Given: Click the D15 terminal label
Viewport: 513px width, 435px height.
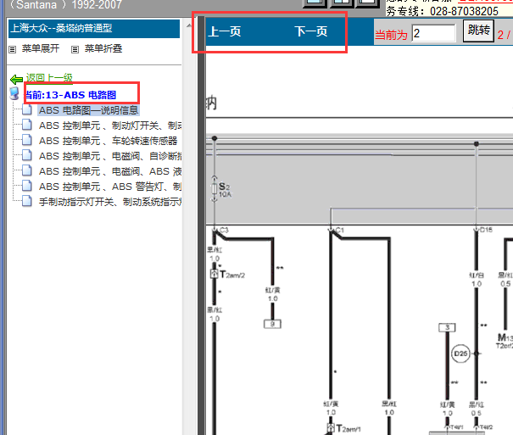Looking at the screenshot, I should click(x=486, y=230).
